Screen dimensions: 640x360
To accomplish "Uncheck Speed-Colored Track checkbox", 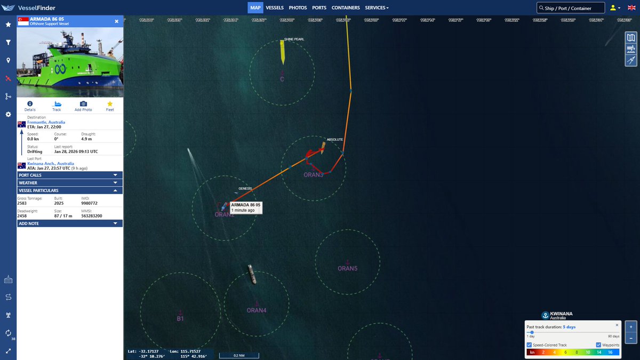I will [x=529, y=345].
